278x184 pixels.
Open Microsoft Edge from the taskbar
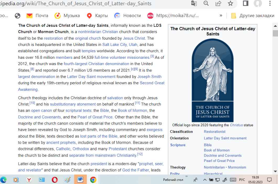pyautogui.click(x=4, y=180)
